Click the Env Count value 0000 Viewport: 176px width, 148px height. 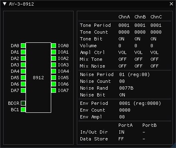coord(125,110)
